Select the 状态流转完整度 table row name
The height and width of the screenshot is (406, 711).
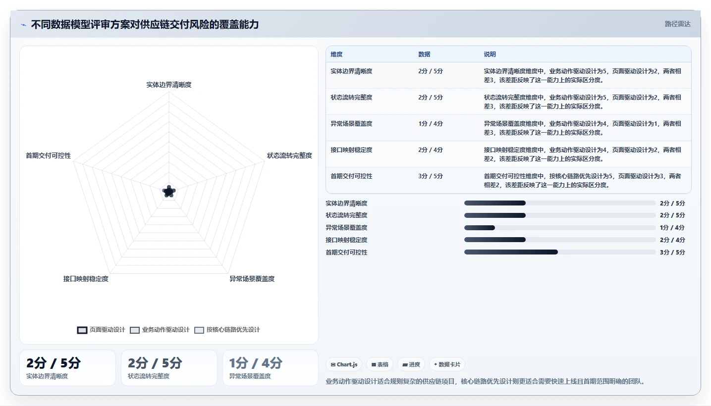click(x=351, y=98)
